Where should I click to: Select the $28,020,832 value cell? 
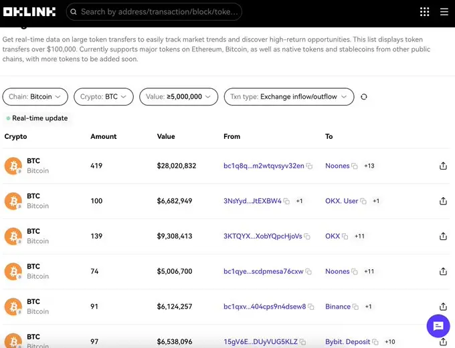pyautogui.click(x=177, y=166)
